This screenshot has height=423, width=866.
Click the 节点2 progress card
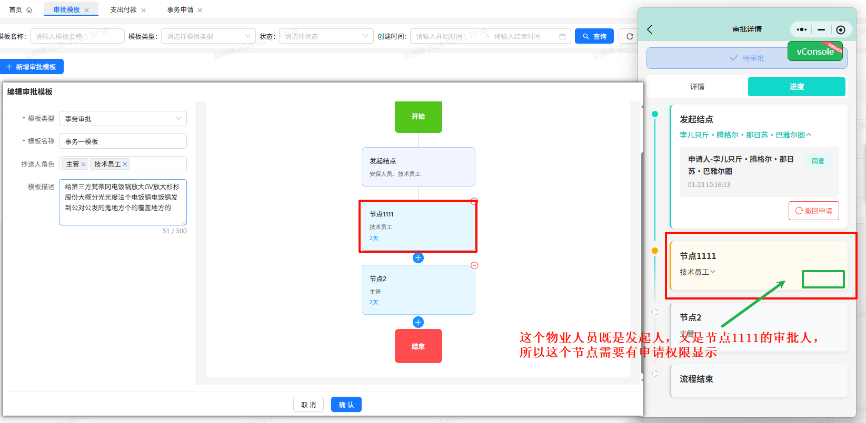tap(759, 327)
